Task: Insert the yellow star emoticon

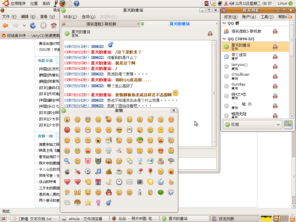Action: [88, 203]
